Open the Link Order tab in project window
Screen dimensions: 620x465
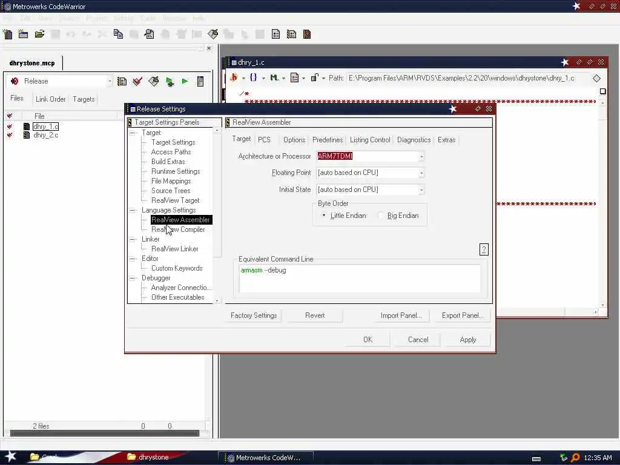click(51, 99)
